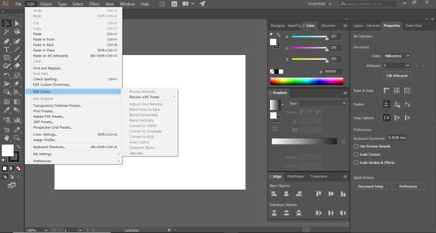Pick the Rotate tool
The width and height of the screenshot is (436, 233).
(6, 75)
